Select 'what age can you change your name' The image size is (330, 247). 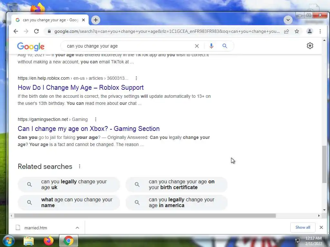pos(69,203)
